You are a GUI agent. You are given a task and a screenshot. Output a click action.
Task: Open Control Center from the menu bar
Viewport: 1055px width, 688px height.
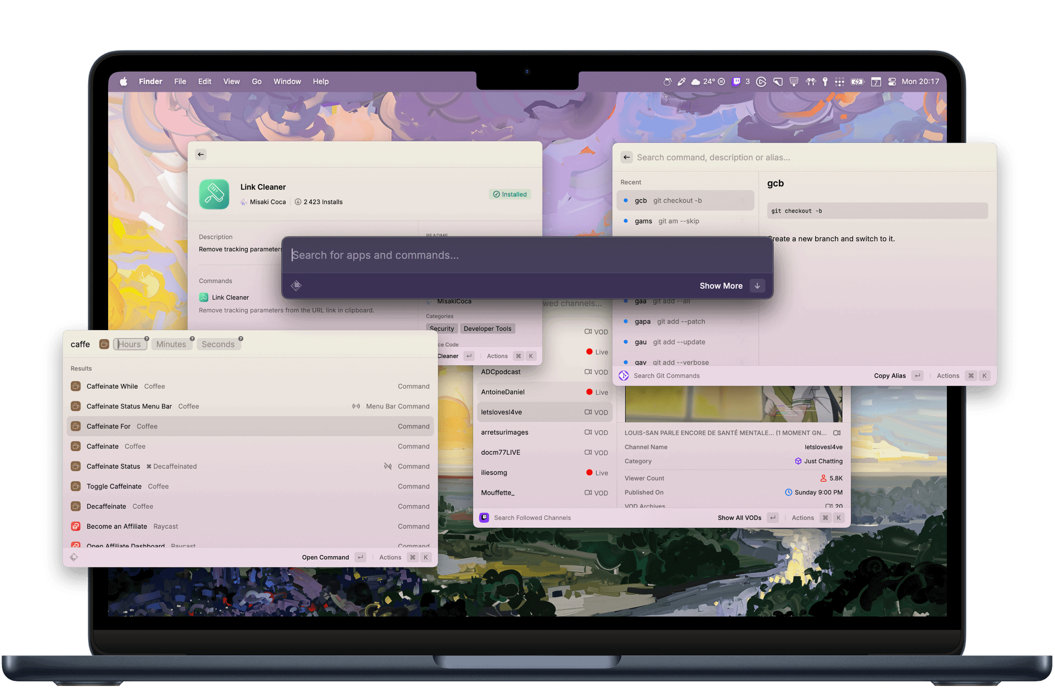(892, 81)
